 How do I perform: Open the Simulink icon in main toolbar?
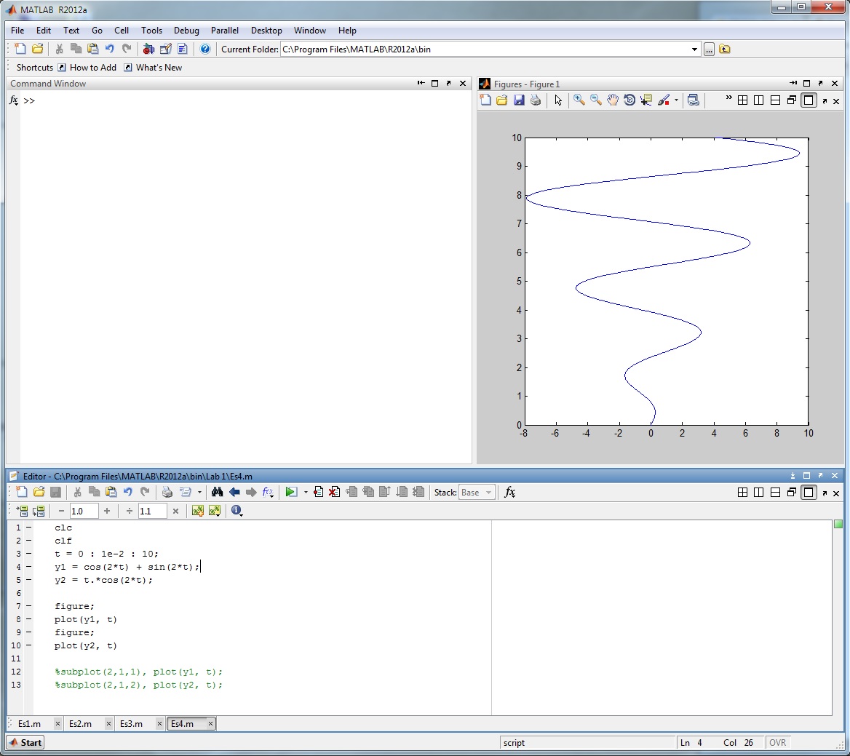point(148,49)
